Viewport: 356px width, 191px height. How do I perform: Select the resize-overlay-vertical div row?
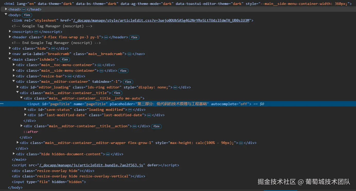point(78,176)
